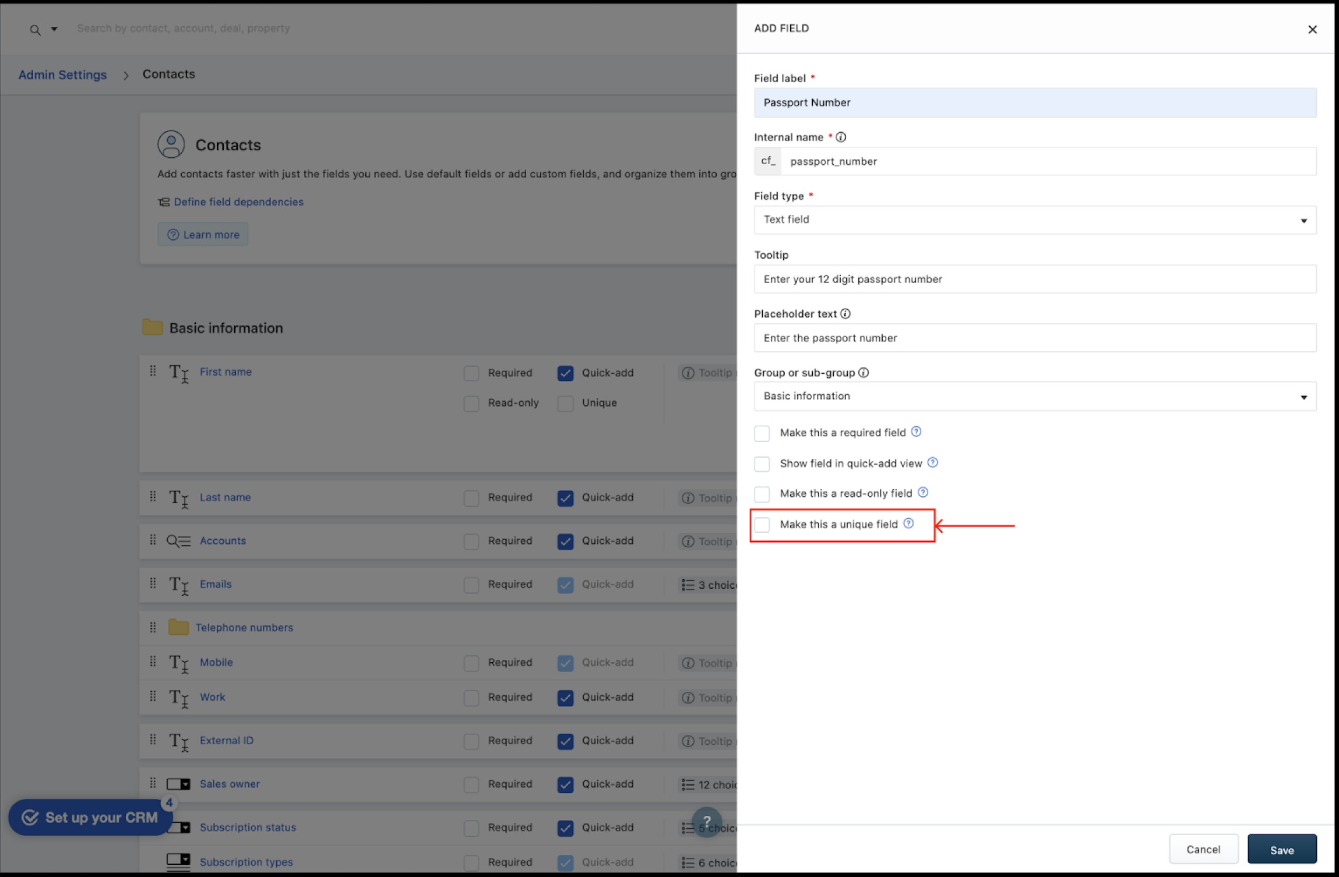Click the search magnifier icon
The height and width of the screenshot is (877, 1339).
[x=35, y=30]
